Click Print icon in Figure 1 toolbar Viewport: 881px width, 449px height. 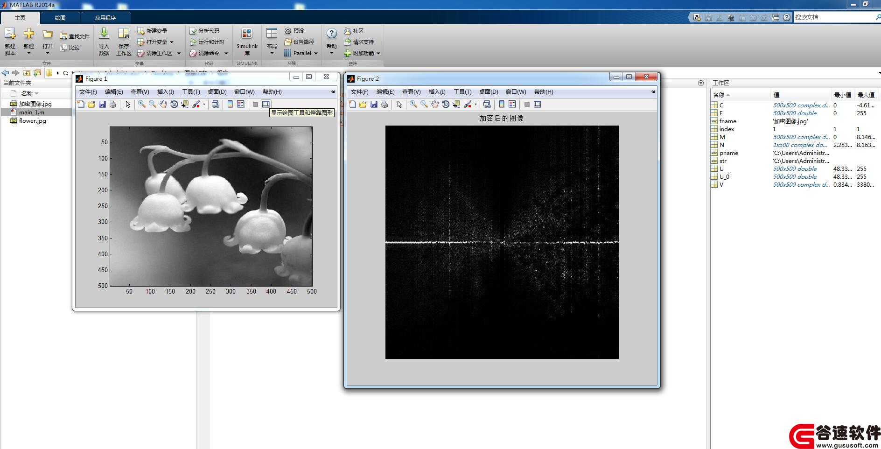pyautogui.click(x=113, y=104)
